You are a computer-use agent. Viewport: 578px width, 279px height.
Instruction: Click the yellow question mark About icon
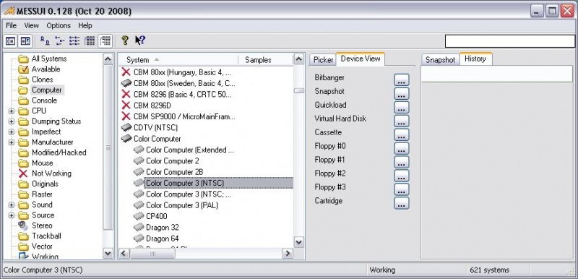(x=125, y=40)
